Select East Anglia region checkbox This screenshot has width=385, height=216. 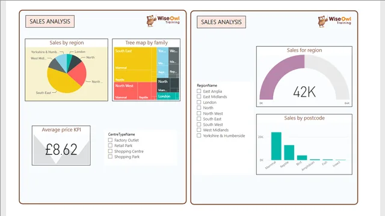pos(199,91)
